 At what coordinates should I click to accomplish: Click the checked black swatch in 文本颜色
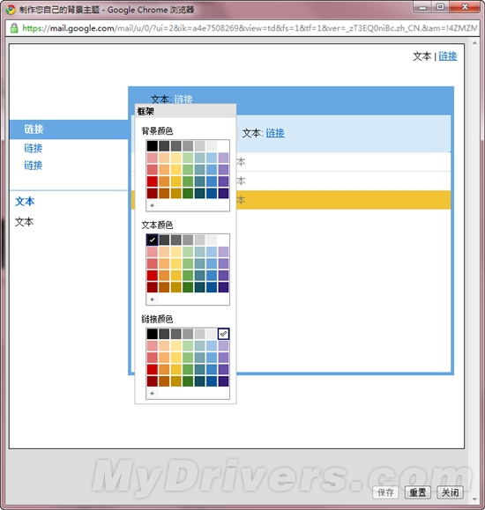pyautogui.click(x=152, y=240)
